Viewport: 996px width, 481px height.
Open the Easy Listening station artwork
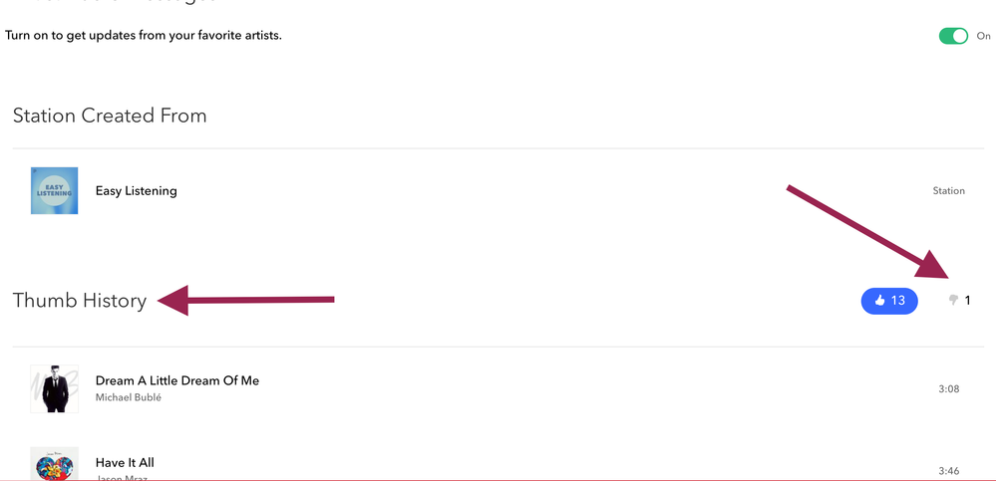(54, 190)
